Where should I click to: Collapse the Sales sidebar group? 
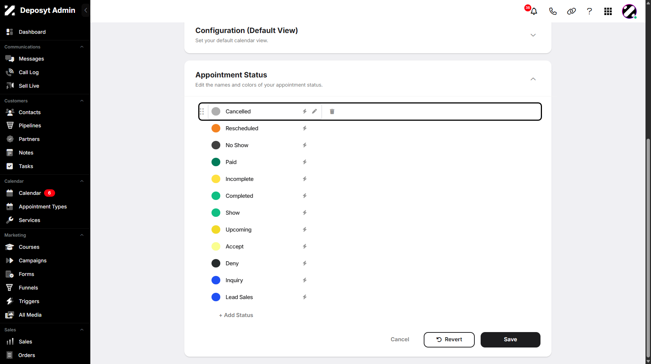click(82, 330)
